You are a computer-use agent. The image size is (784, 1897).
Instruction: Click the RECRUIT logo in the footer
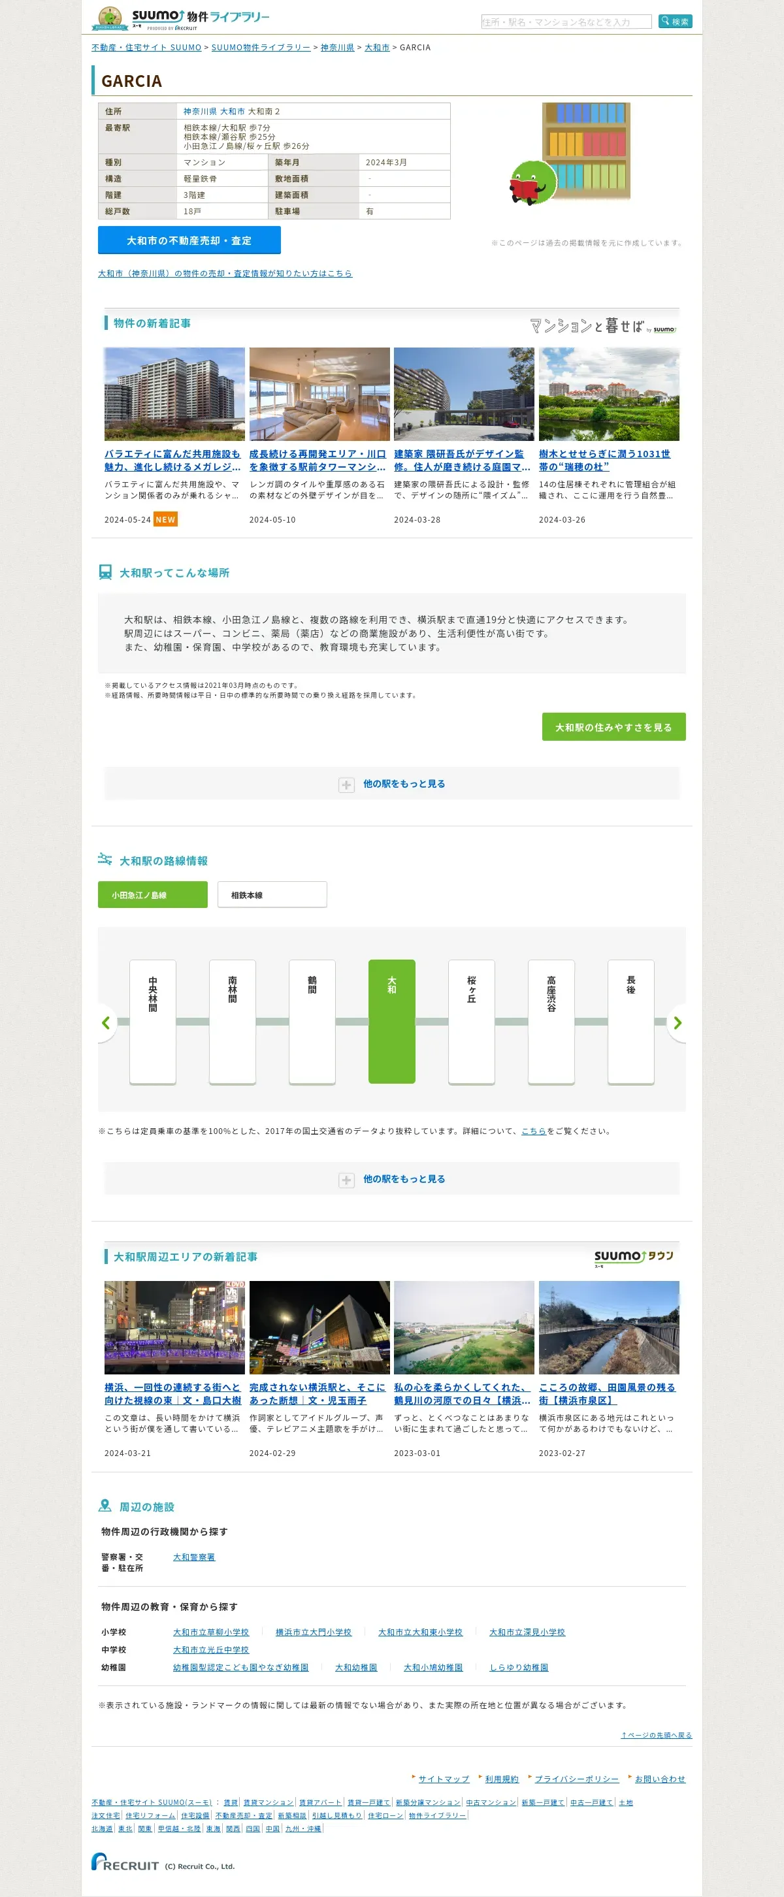(125, 1862)
